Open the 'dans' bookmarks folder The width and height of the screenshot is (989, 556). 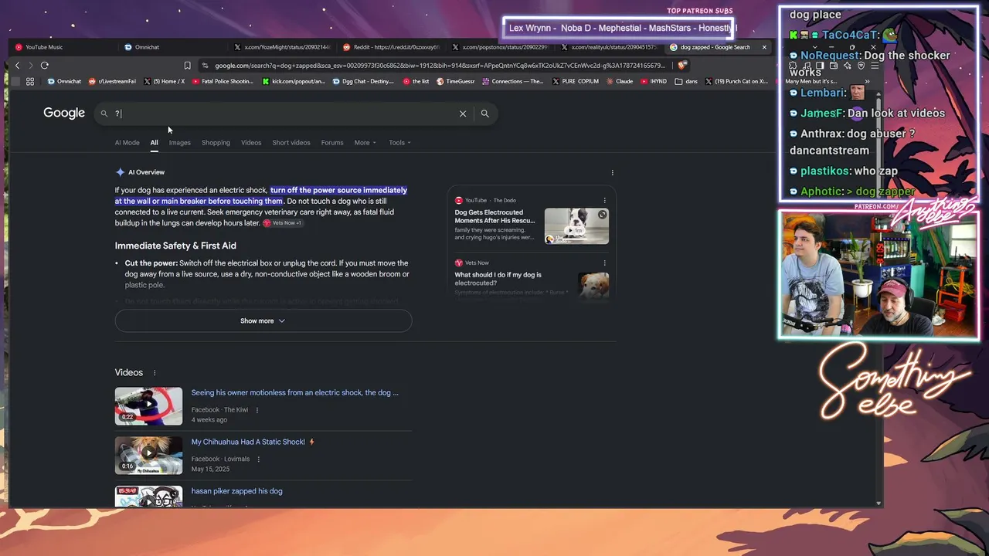(x=686, y=81)
